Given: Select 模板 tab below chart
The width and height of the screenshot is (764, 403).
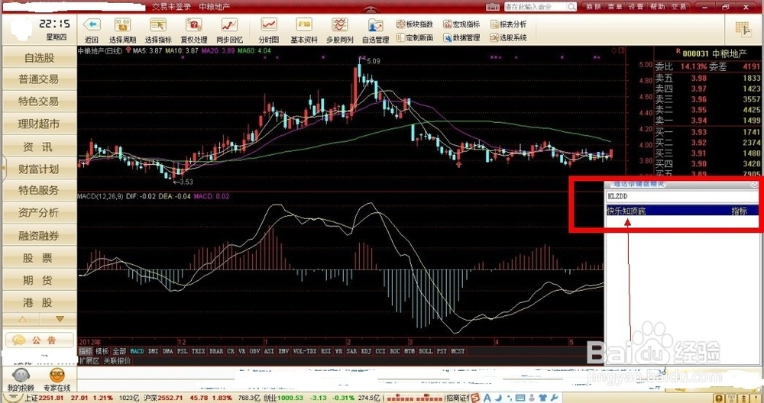Looking at the screenshot, I should [x=102, y=351].
